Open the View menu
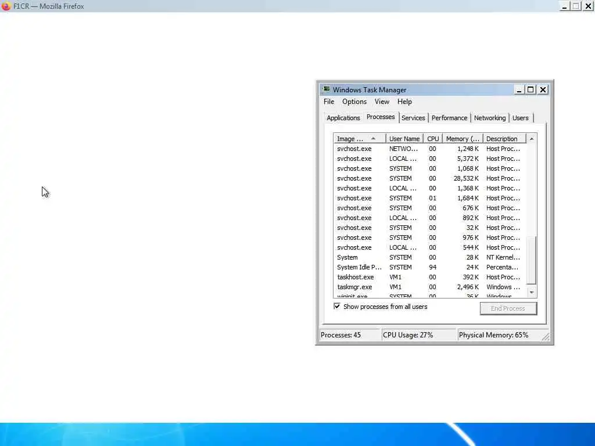Image resolution: width=595 pixels, height=446 pixels. point(382,102)
